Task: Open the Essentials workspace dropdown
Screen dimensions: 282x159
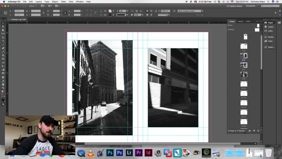Action: click(x=252, y=6)
